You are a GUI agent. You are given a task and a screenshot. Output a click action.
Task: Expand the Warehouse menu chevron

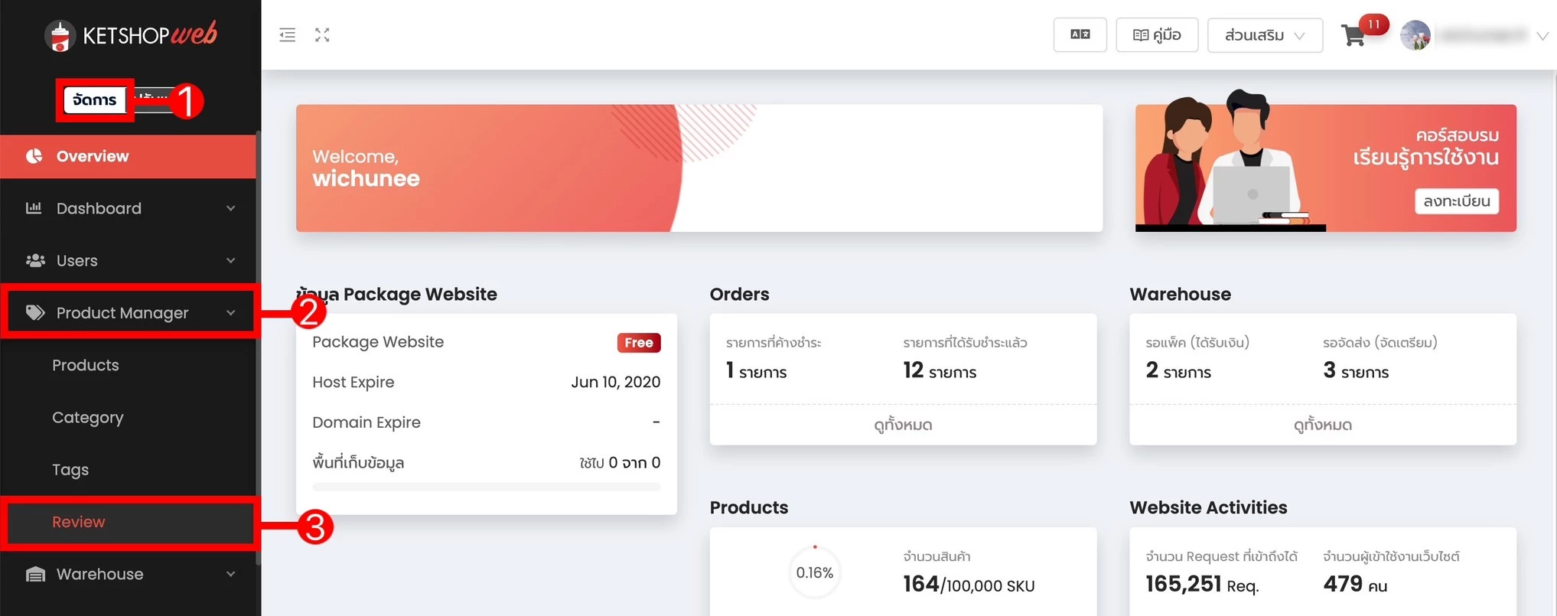(x=230, y=574)
